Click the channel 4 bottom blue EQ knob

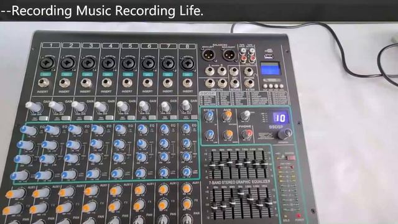click(x=93, y=174)
